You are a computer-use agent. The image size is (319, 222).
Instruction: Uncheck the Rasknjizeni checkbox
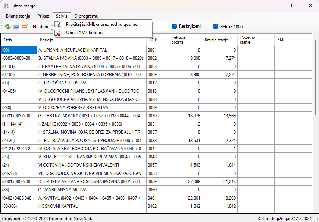174,26
